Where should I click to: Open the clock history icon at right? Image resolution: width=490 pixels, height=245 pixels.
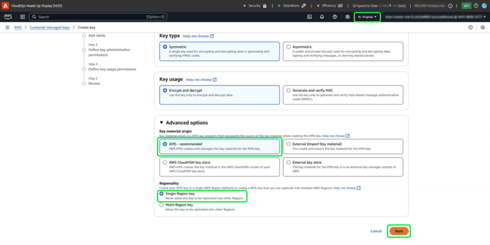point(483,27)
